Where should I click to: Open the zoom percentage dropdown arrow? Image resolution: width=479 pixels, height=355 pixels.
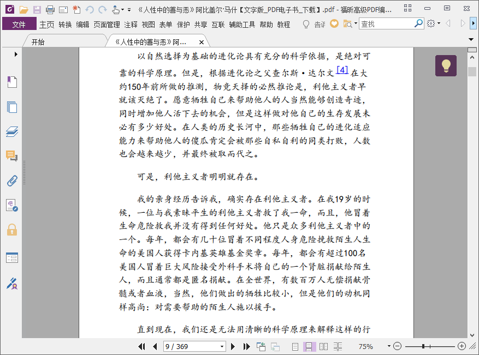[x=389, y=346]
